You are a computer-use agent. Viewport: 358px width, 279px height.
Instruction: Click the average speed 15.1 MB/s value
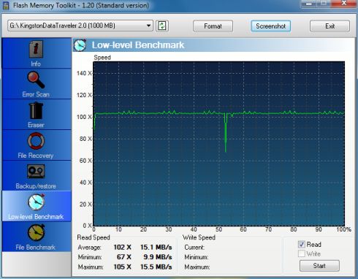pyautogui.click(x=156, y=248)
